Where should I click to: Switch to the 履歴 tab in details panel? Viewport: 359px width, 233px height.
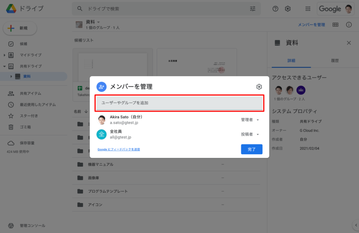[335, 60]
